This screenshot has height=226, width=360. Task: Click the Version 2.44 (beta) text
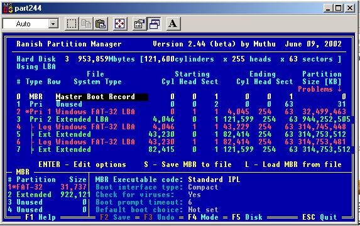195,44
